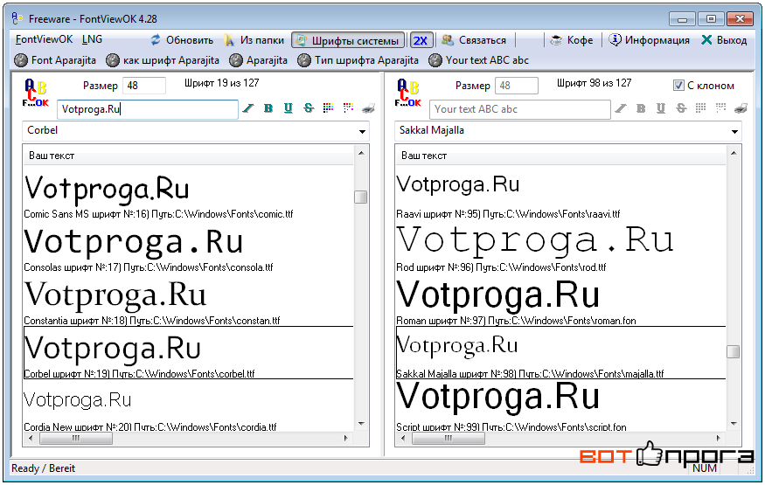This screenshot has width=765, height=485.
Task: Open background color grid in left panel
Action: [348, 107]
